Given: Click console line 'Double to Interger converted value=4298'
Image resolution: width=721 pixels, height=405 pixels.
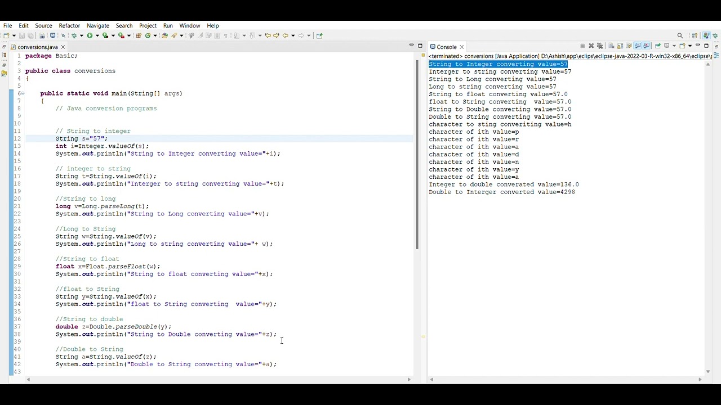Looking at the screenshot, I should tap(502, 192).
